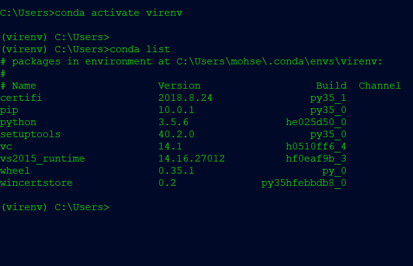The image size is (413, 266).
Task: Click the 'conda activate virenv' command text
Action: (119, 13)
